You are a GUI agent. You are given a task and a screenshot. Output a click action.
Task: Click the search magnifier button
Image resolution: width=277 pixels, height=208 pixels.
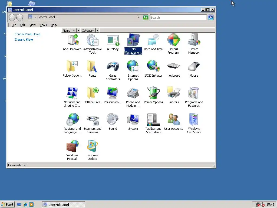(211, 17)
